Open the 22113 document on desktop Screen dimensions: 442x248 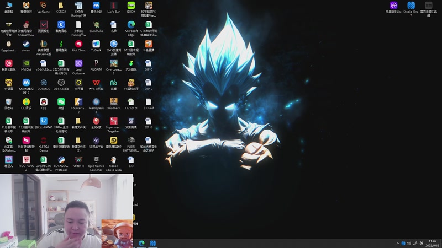[x=149, y=123]
